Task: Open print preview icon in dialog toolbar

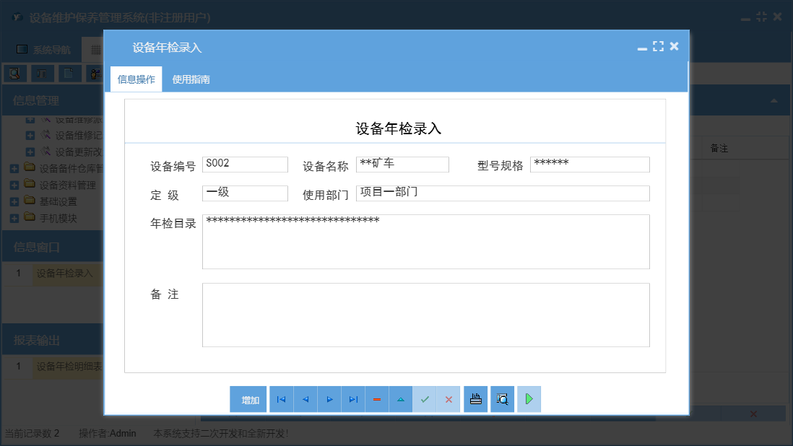Action: 502,398
